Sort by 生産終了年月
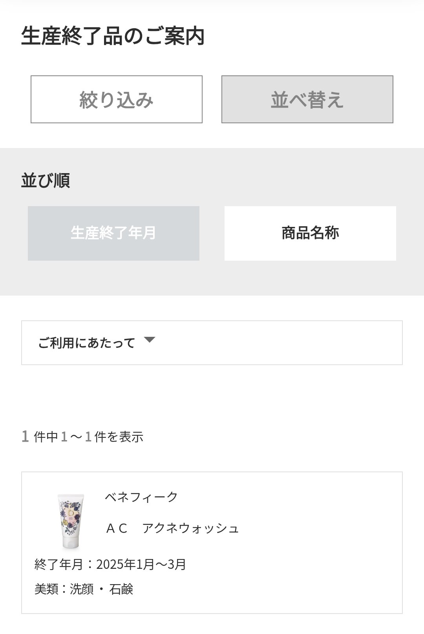The height and width of the screenshot is (634, 424). [x=113, y=233]
